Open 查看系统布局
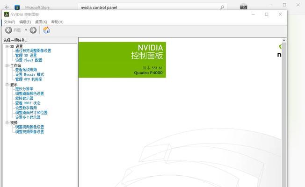This screenshot has height=187, width=305. tap(26, 70)
